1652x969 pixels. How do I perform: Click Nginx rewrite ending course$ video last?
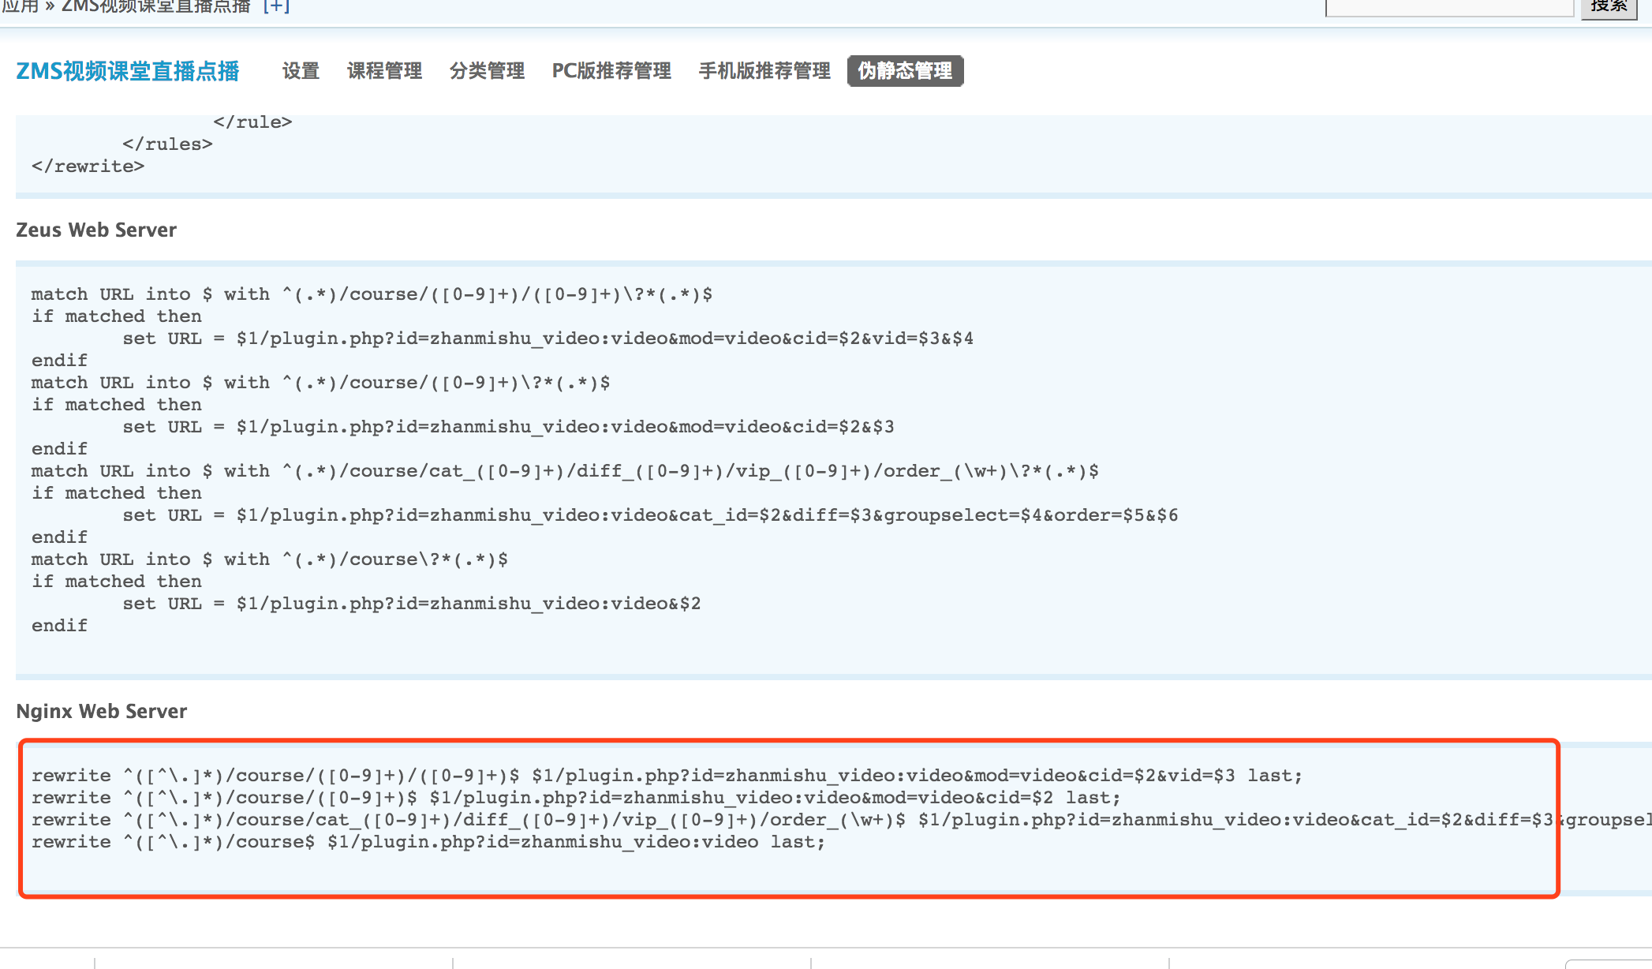428,842
